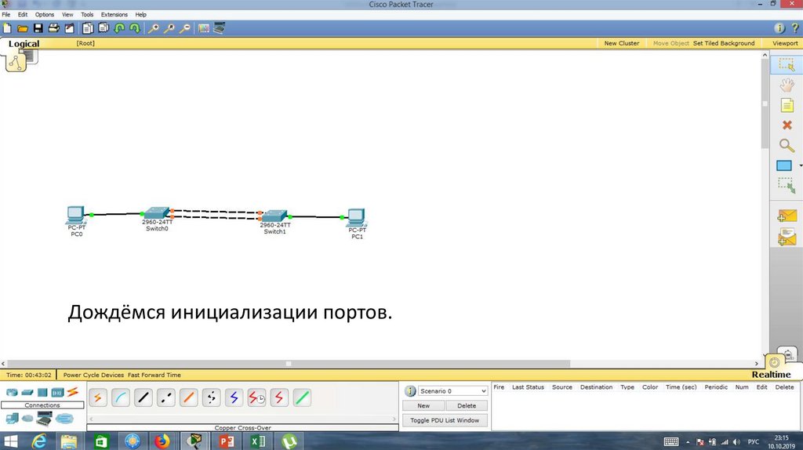The width and height of the screenshot is (803, 450).
Task: Select End Devices category
Action: [12, 419]
